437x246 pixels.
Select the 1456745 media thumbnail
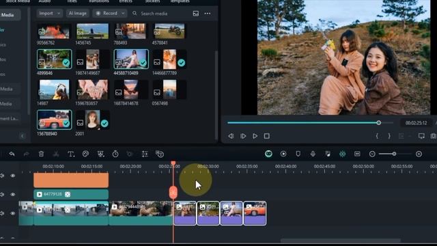93,31
